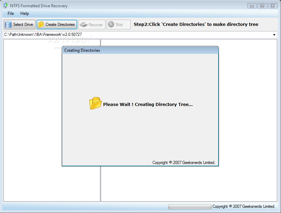Click the 'Please Wait ! Creating Directory Tree...' text

click(148, 105)
